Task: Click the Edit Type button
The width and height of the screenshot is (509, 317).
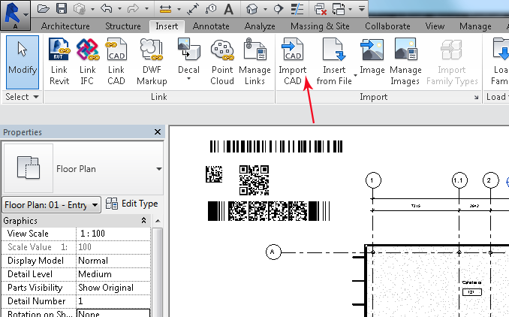Action: pyautogui.click(x=132, y=204)
